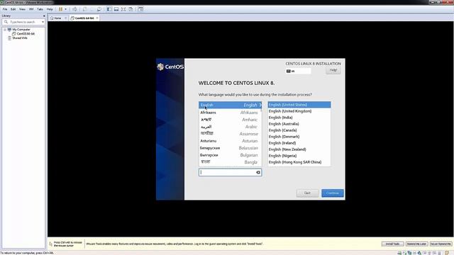
Task: Click the Send Ctrl+Alt+Del toolbar icon
Action: click(x=74, y=9)
